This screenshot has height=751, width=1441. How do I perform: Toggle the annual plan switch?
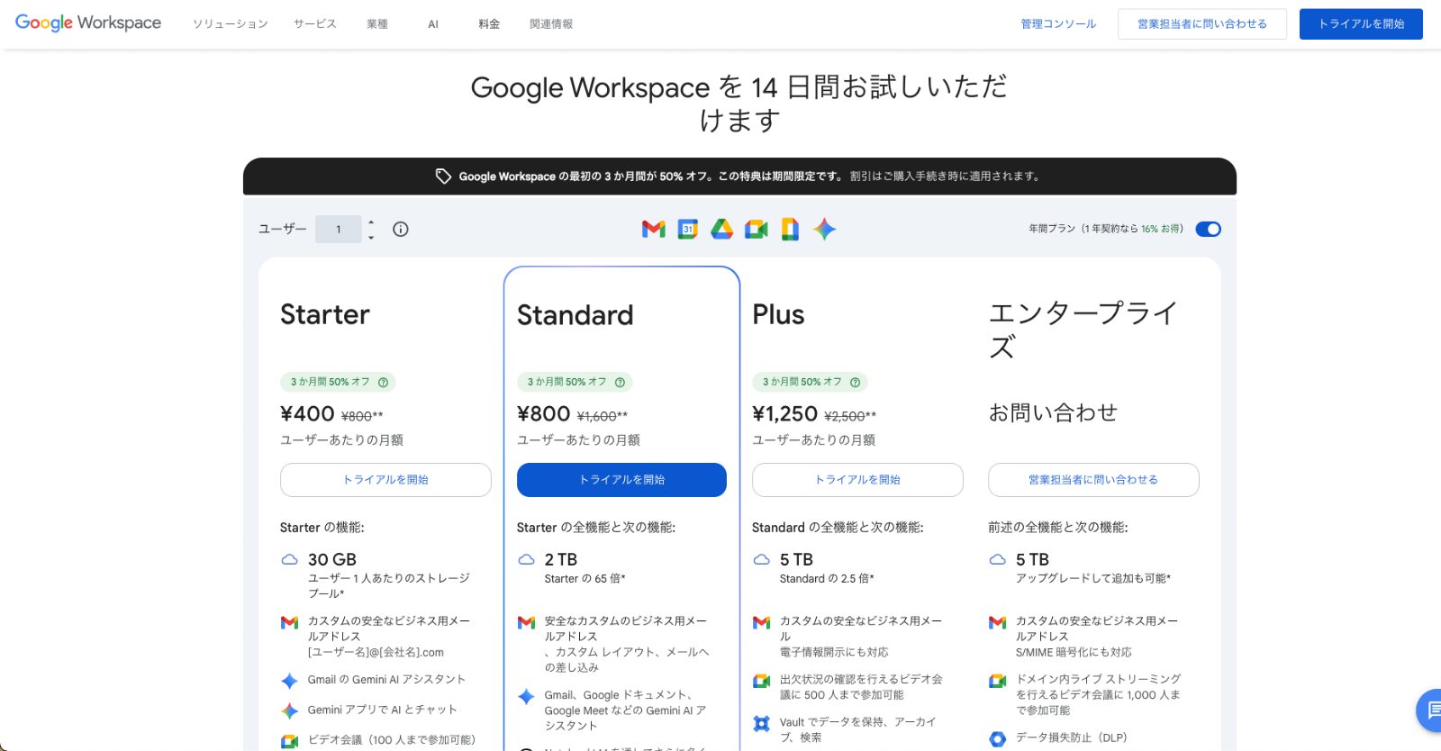pos(1208,230)
